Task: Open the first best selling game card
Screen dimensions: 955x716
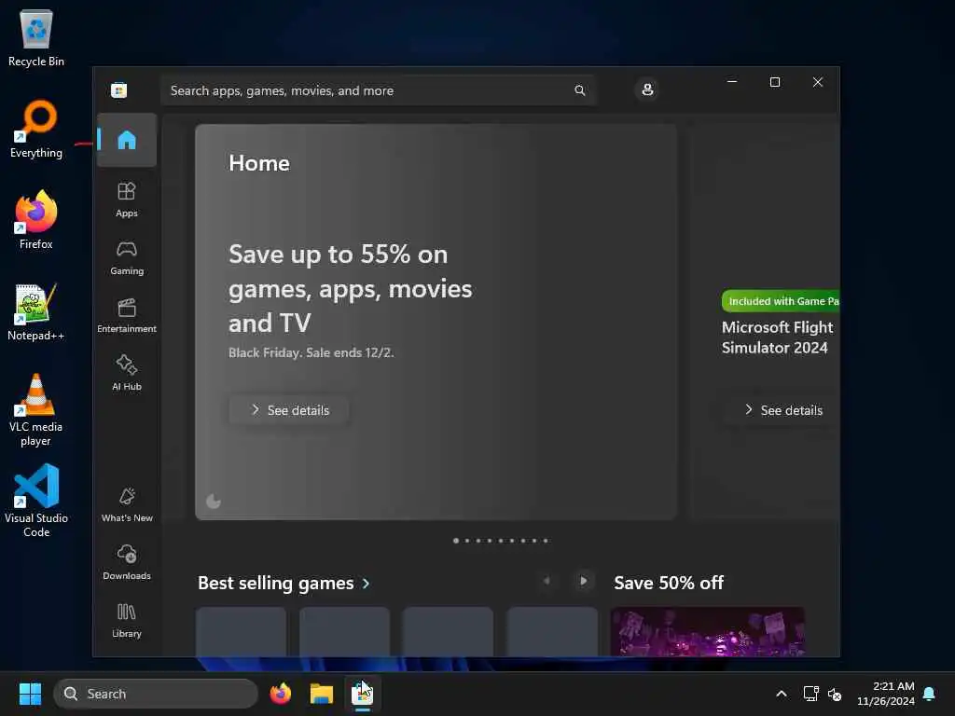Action: 242,631
